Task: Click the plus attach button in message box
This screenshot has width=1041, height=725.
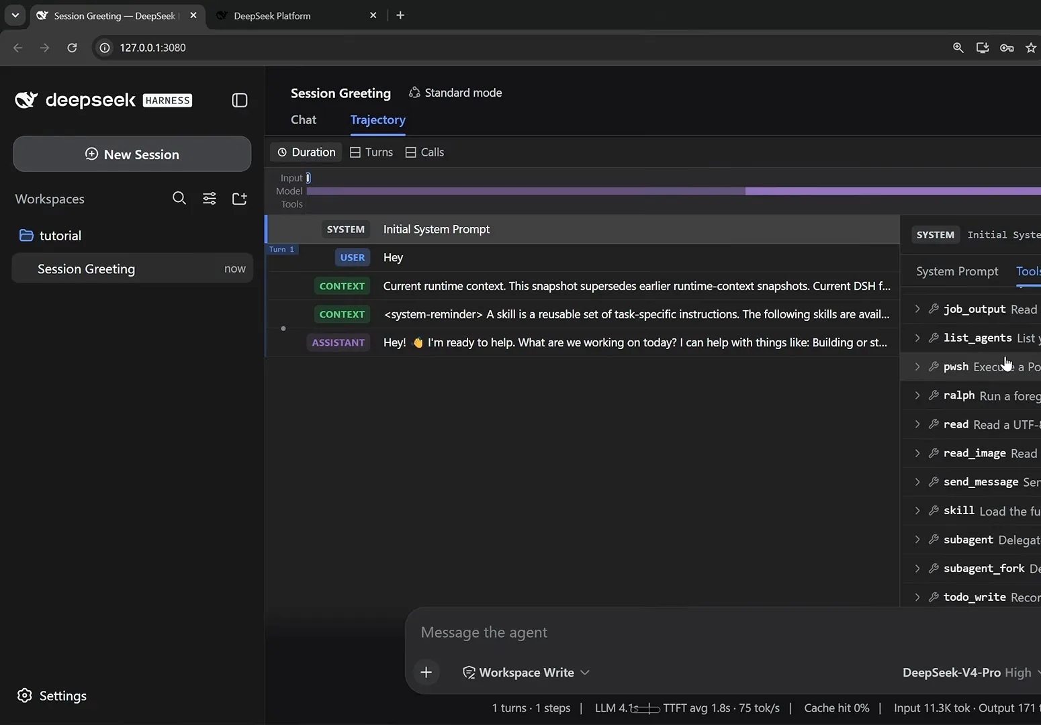Action: [x=426, y=672]
